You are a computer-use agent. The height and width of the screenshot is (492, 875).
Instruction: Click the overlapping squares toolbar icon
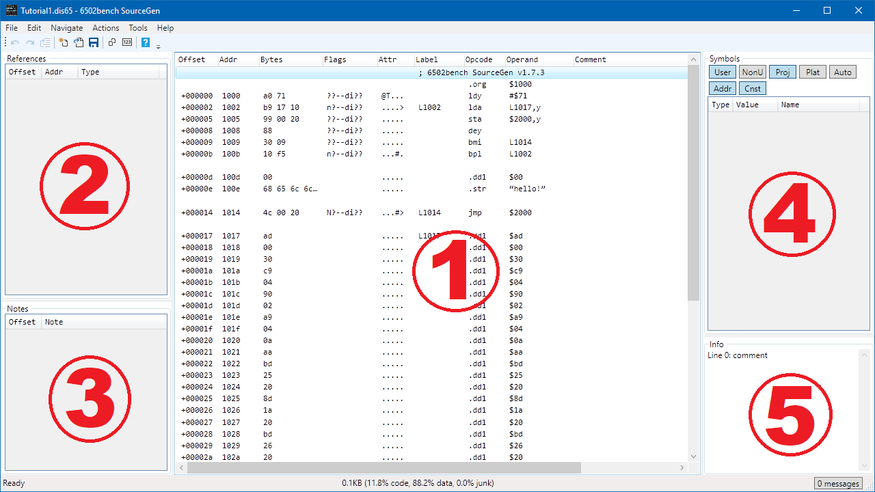(112, 42)
